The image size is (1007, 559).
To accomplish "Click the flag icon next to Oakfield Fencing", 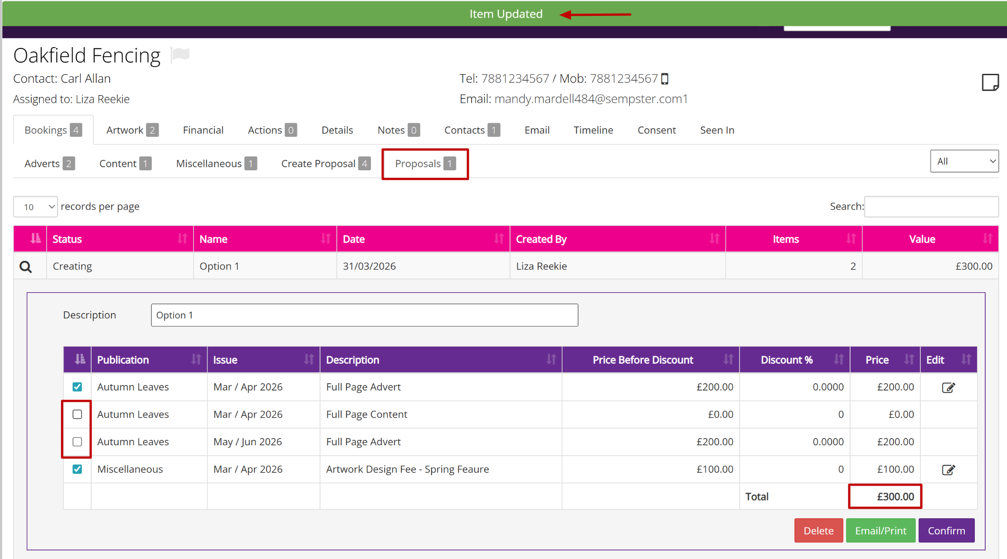I will coord(180,55).
